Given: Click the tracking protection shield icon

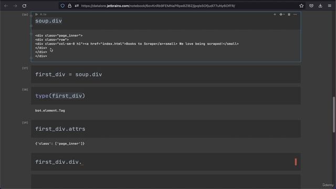Looking at the screenshot, I should pyautogui.click(x=62, y=6).
